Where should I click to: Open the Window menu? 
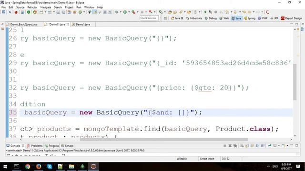click(x=89, y=7)
